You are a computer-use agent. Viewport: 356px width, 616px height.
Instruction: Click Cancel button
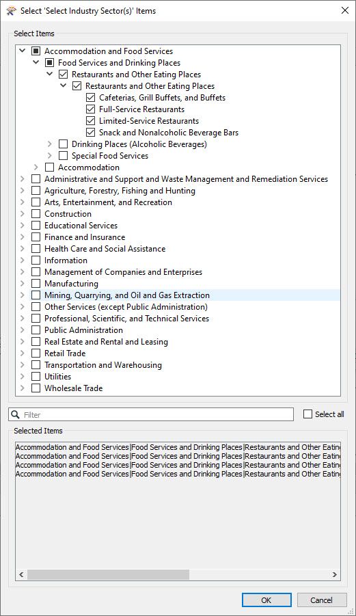tap(322, 600)
